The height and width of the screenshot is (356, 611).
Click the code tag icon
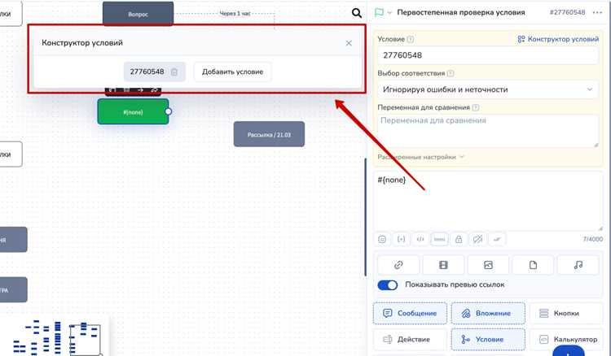(x=420, y=239)
